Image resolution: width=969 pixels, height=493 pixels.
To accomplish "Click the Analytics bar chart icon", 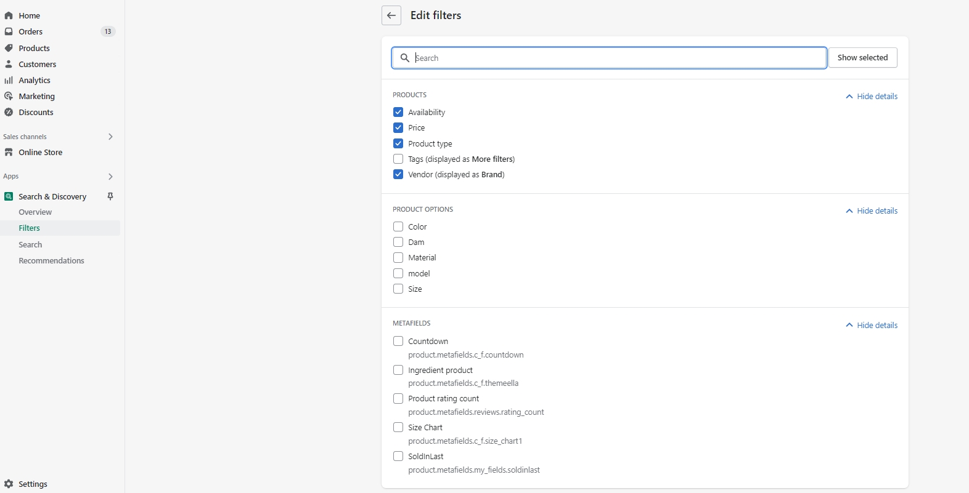I will (9, 80).
